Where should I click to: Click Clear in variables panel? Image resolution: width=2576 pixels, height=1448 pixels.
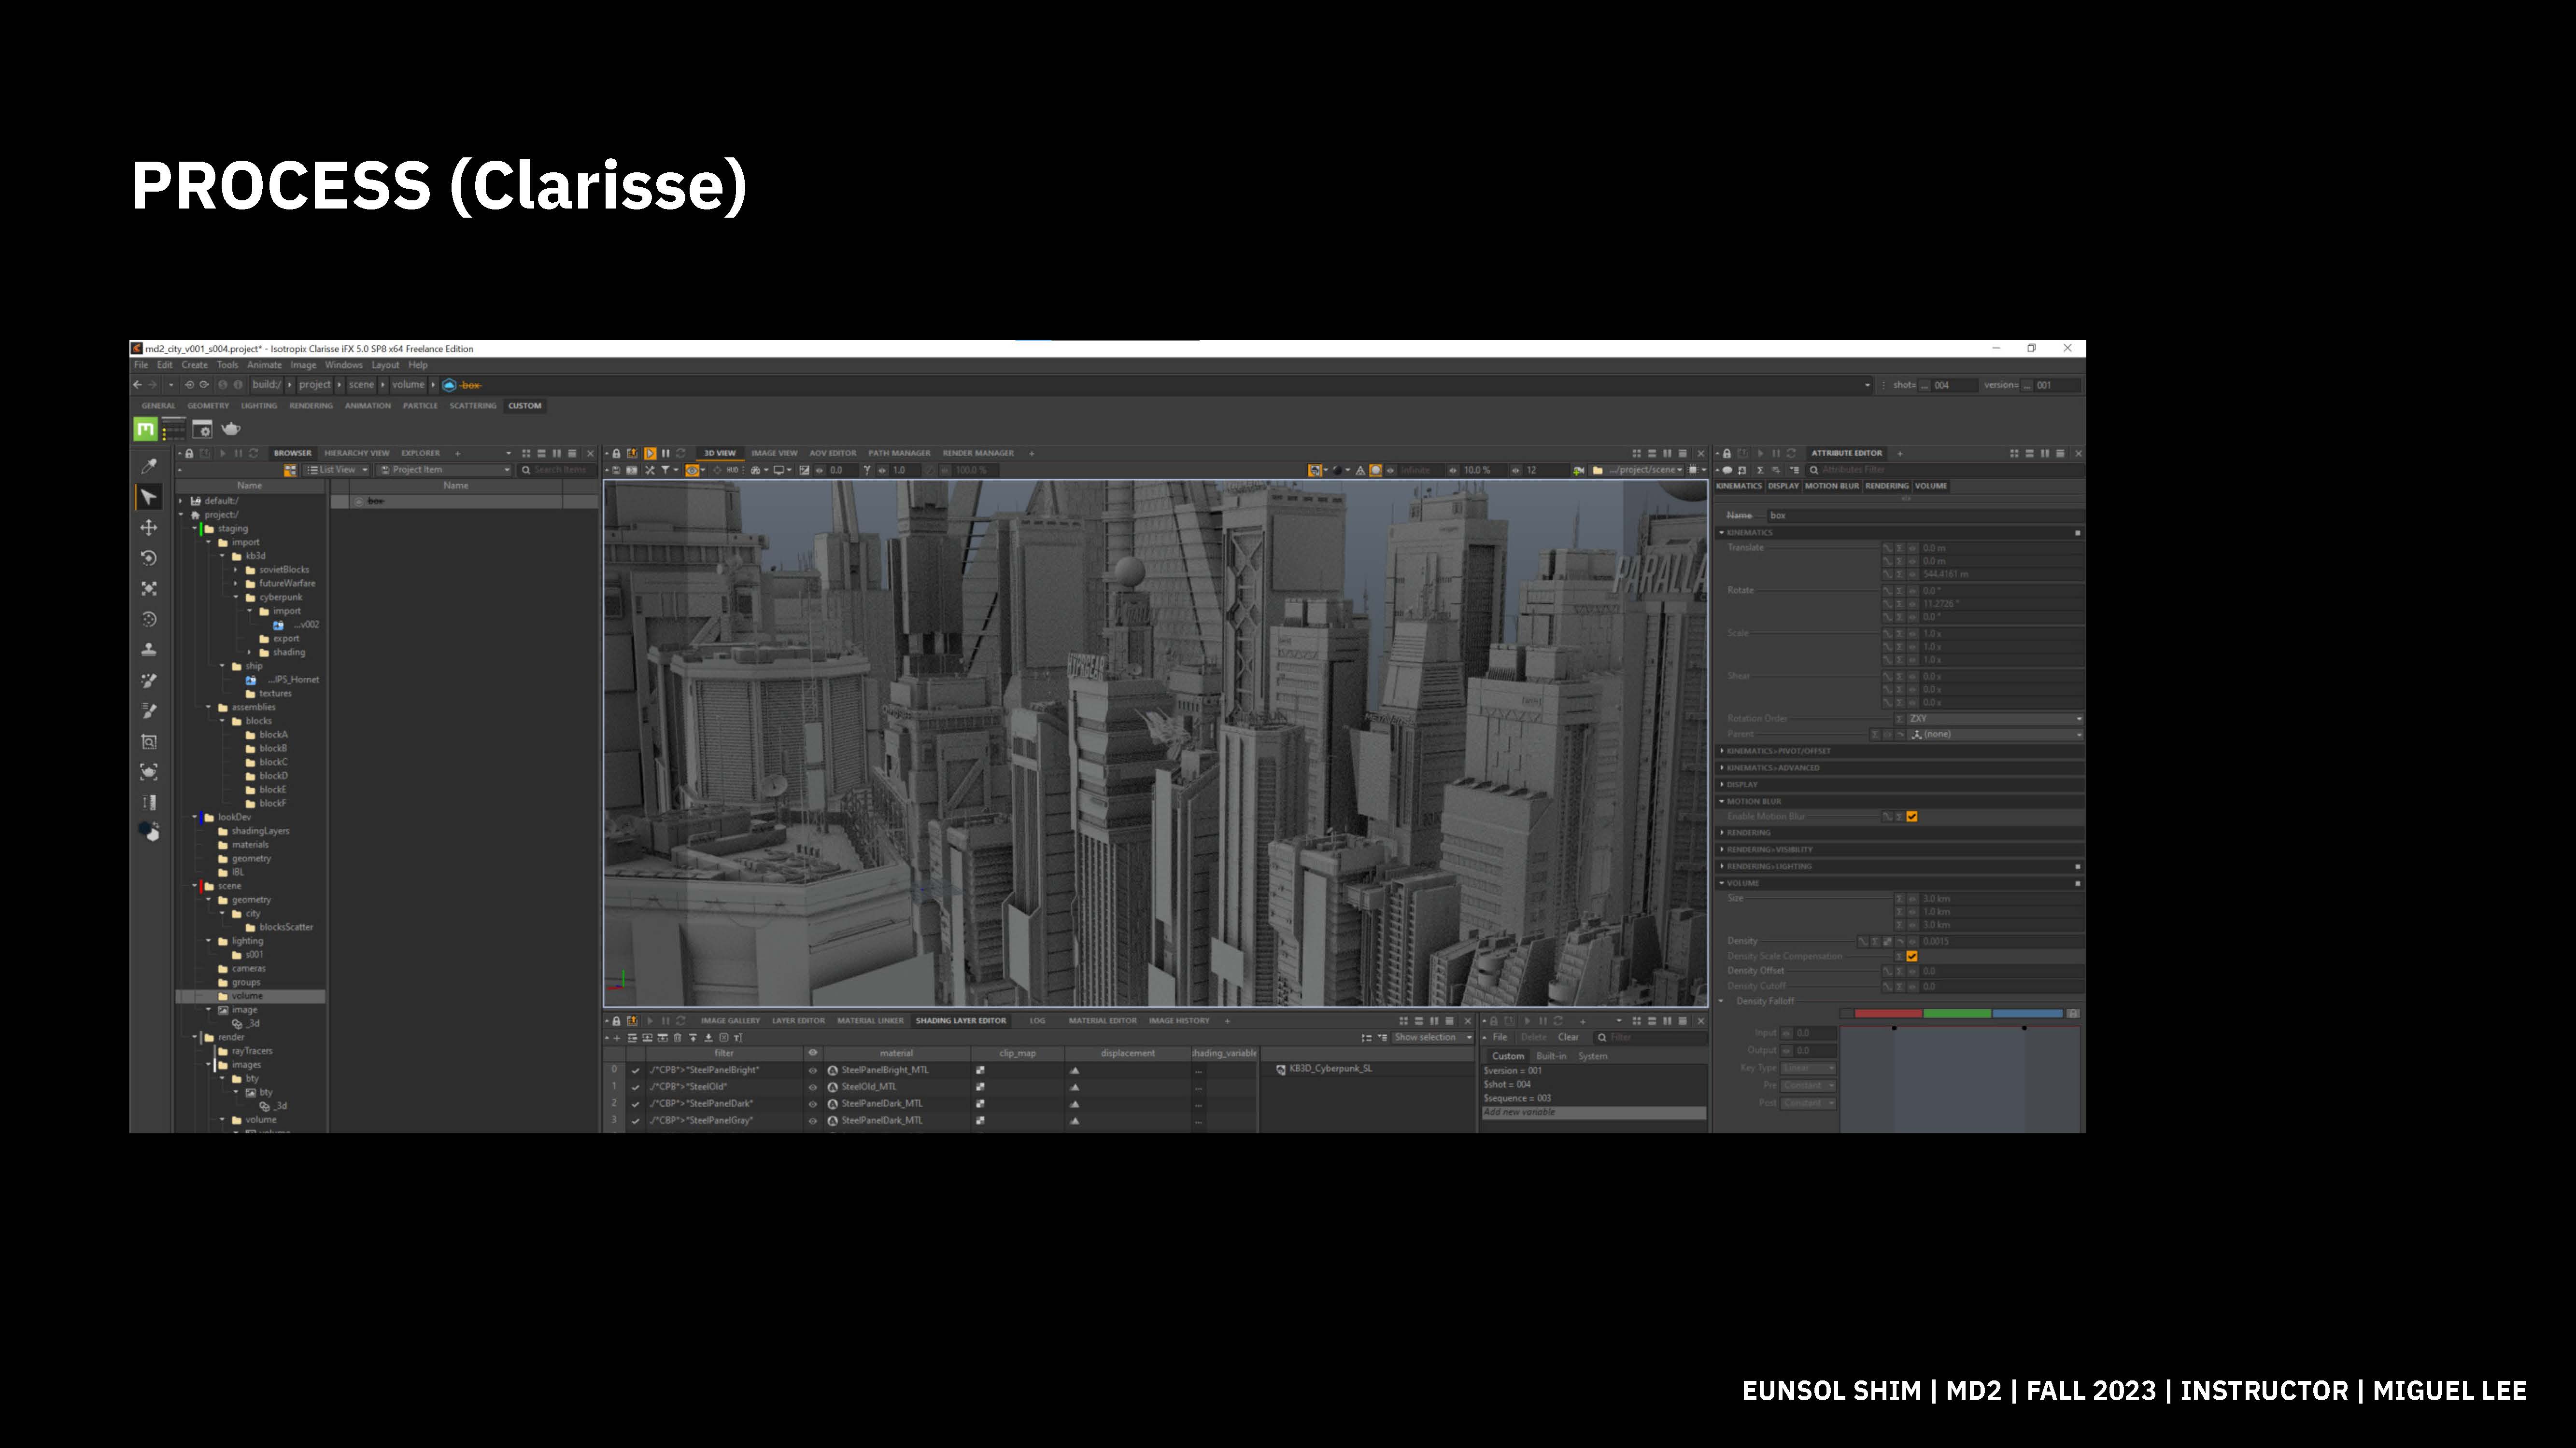click(1568, 1037)
